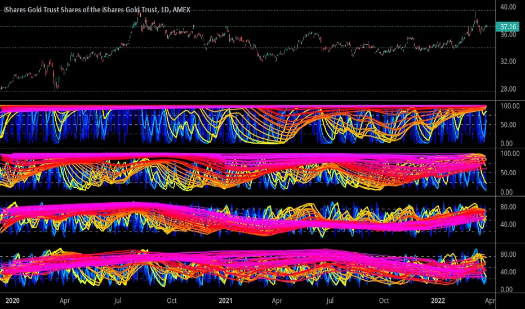
Task: Click the Apr 2020 time axis label
Action: [x=65, y=301]
